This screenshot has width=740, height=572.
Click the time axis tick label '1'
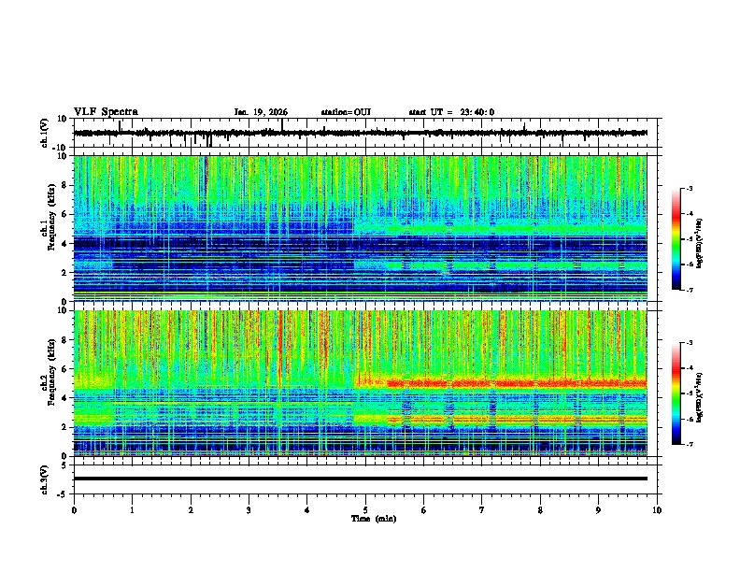(x=132, y=510)
